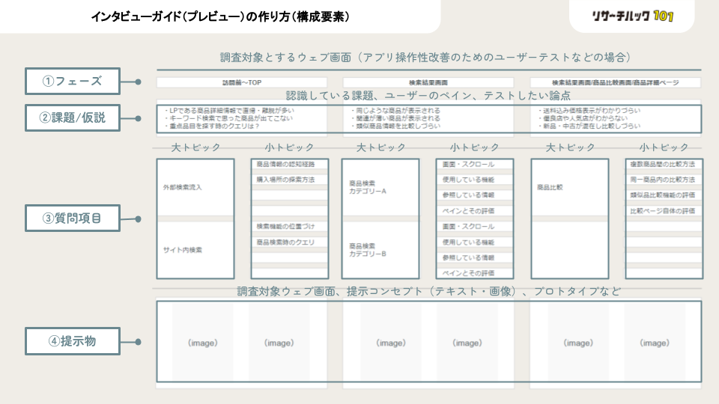719x404 pixels.
Task: Click the line 同じような商品が表示される
Action: (395, 111)
